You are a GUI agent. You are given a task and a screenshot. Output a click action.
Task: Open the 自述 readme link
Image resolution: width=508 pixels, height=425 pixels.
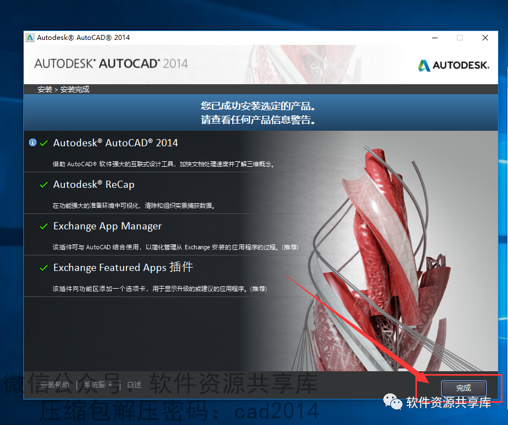point(133,385)
